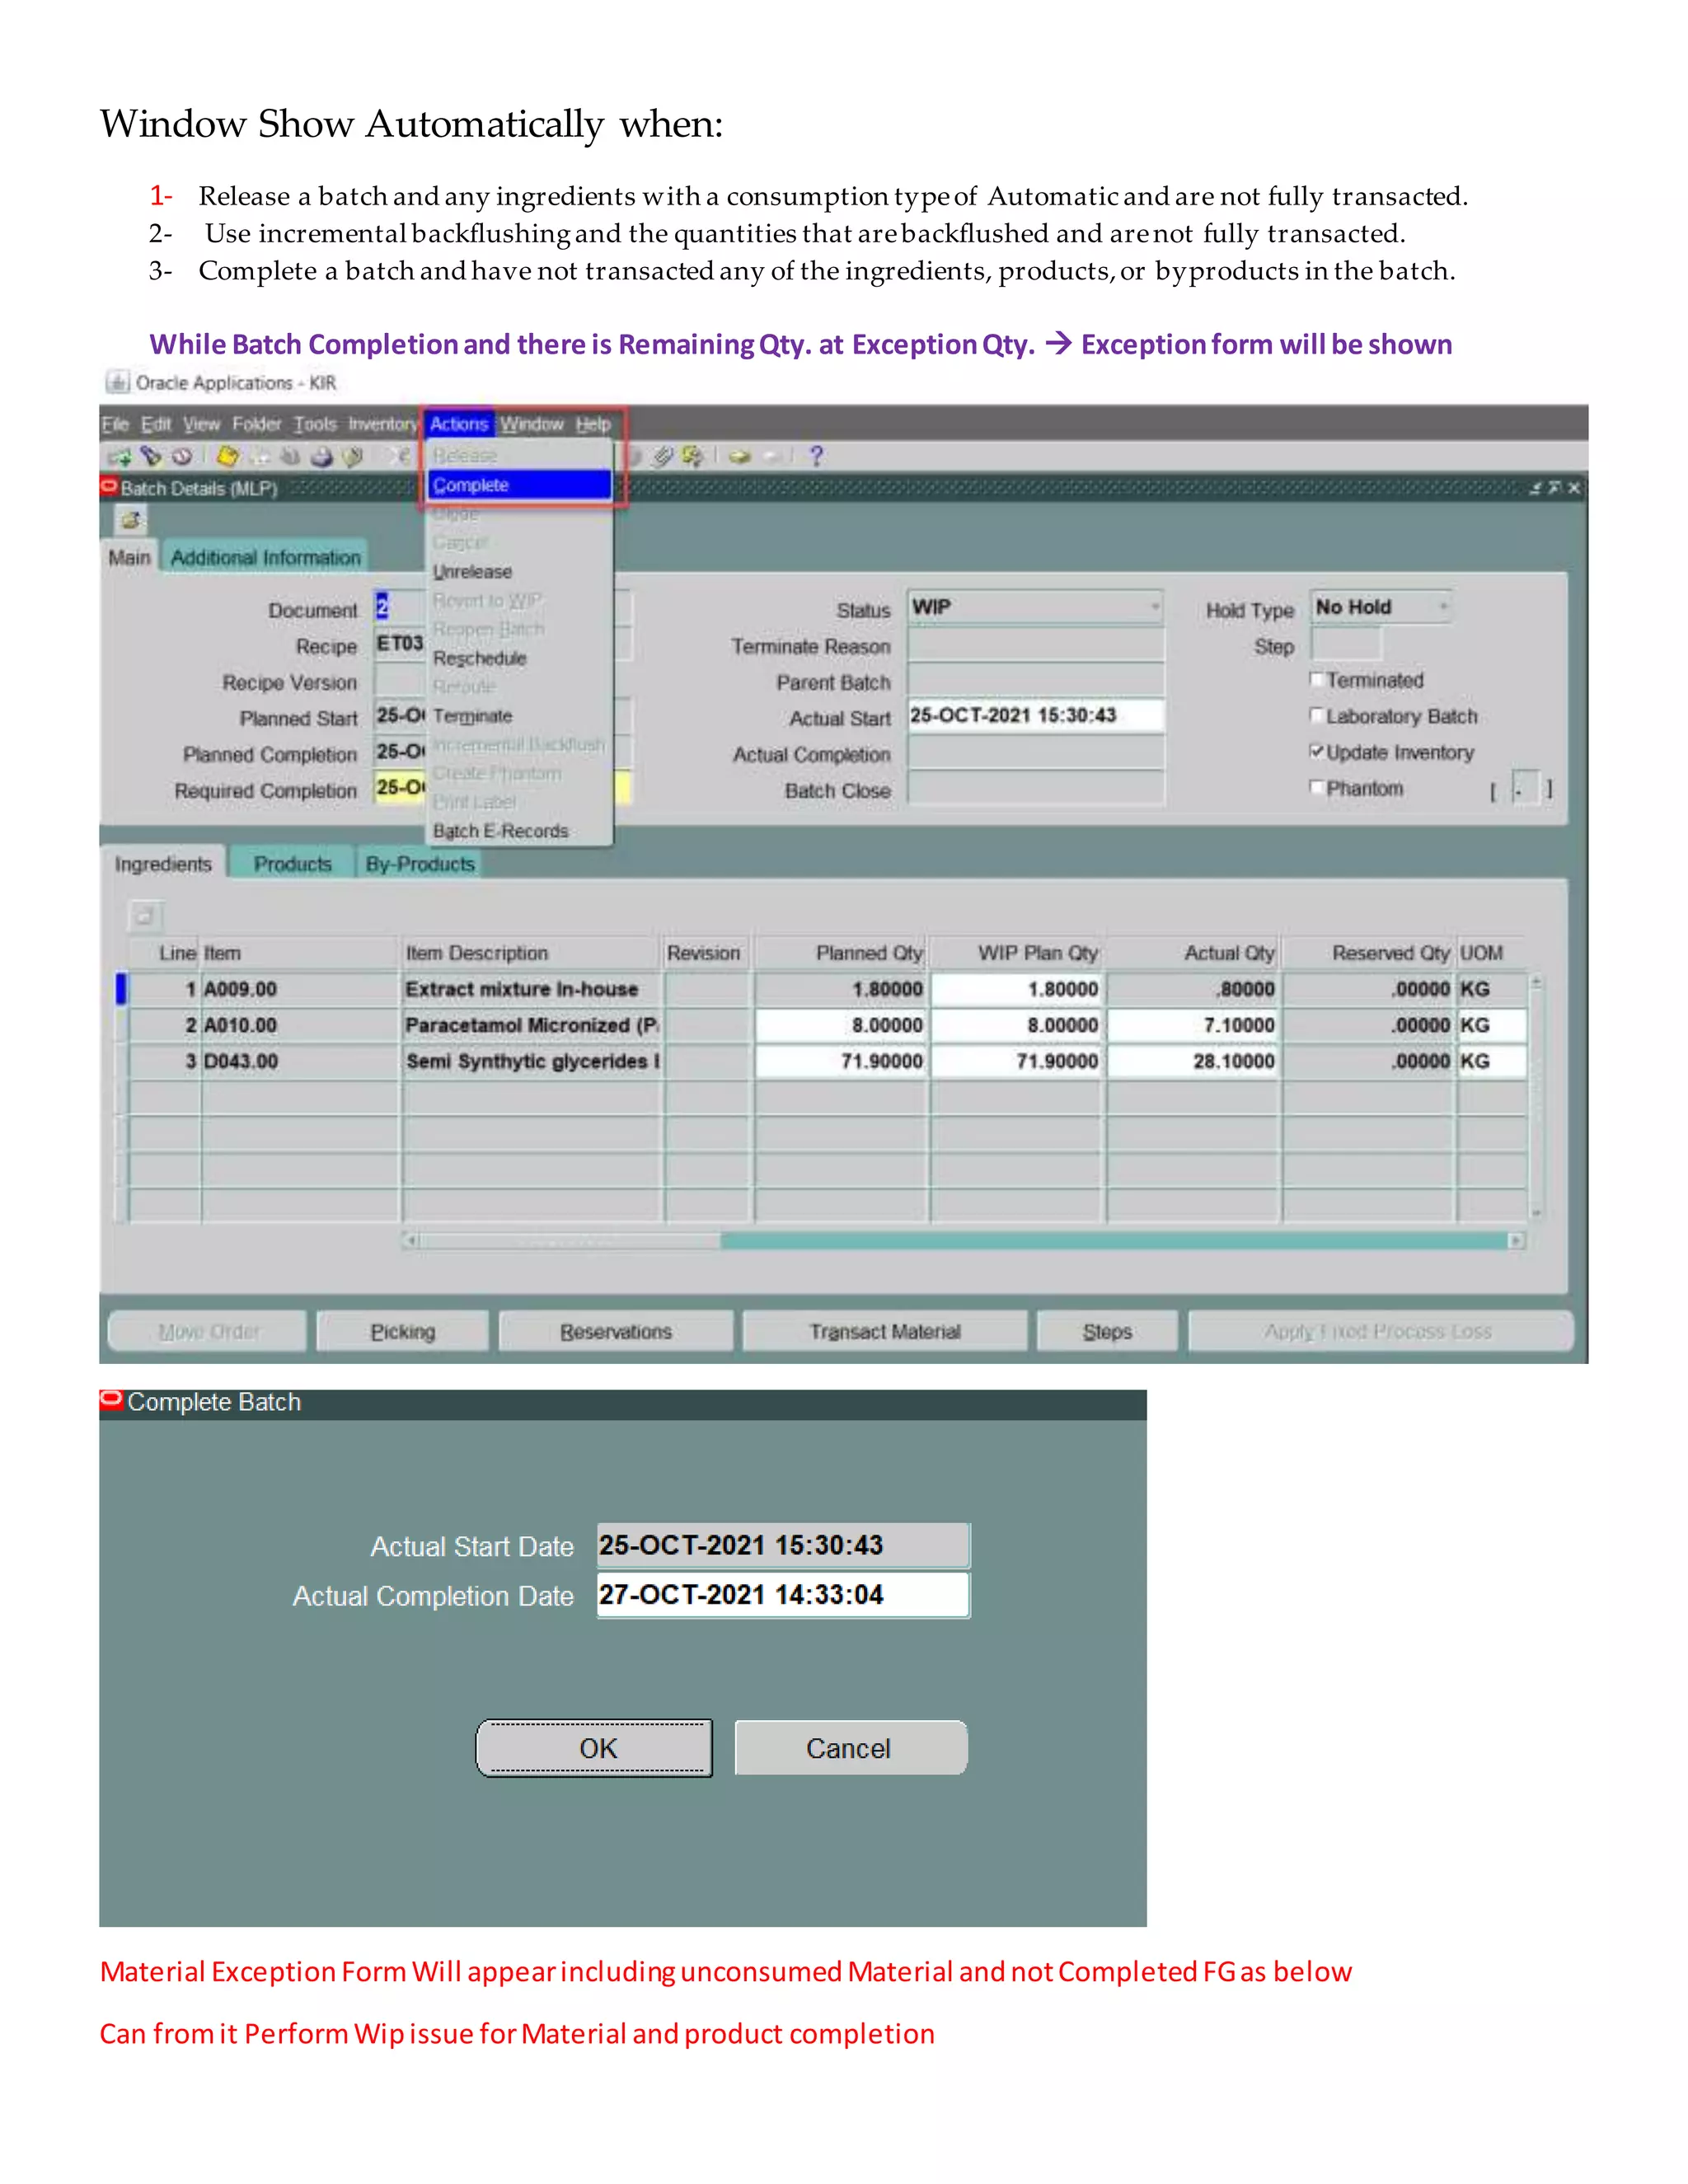Image resolution: width=1688 pixels, height=2184 pixels.
Task: Select the Products tab
Action: point(292,864)
